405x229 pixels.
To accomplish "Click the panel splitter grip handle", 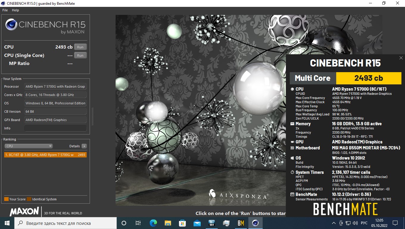I will 92,116.
